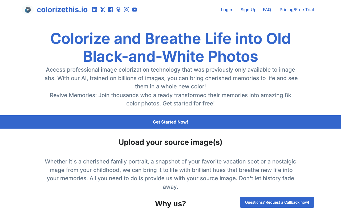Click the Why us? heading
The width and height of the screenshot is (341, 213).
click(170, 204)
